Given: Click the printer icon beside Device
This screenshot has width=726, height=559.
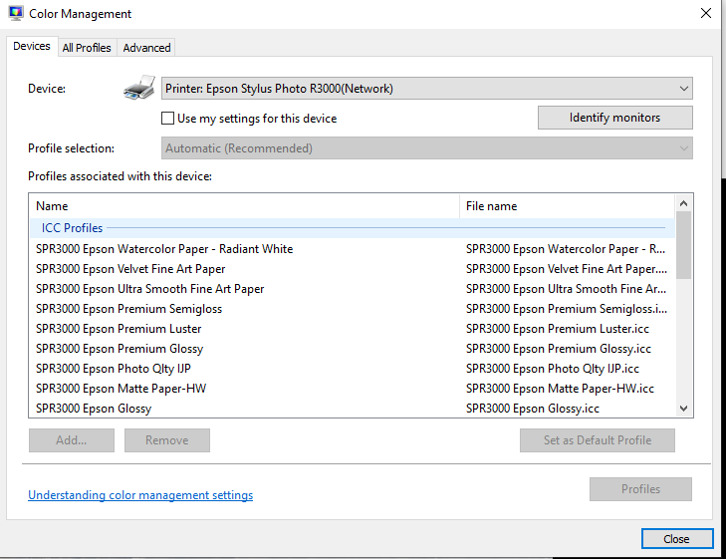Looking at the screenshot, I should click(139, 89).
